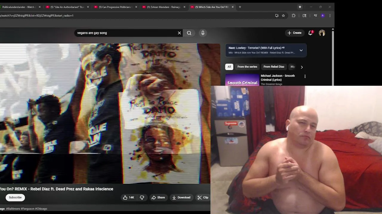This screenshot has width=382, height=214.
Task: Switch to the "Like An Authoritarian!" tab
Action: click(67, 7)
